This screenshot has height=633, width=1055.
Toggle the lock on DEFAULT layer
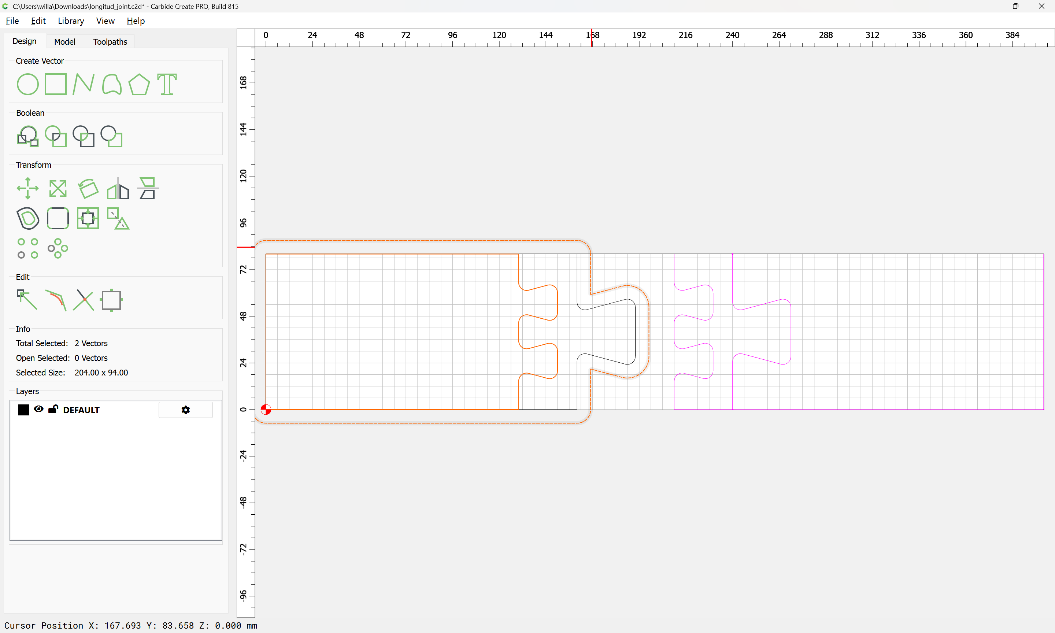pos(53,409)
